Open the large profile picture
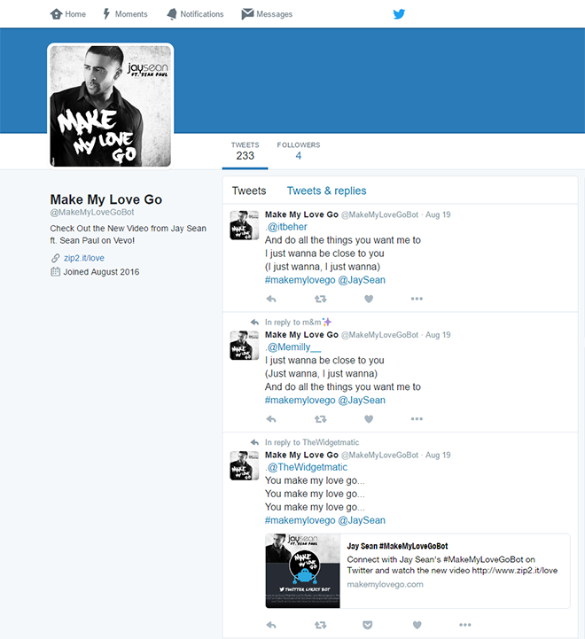585x639 pixels. coord(111,106)
